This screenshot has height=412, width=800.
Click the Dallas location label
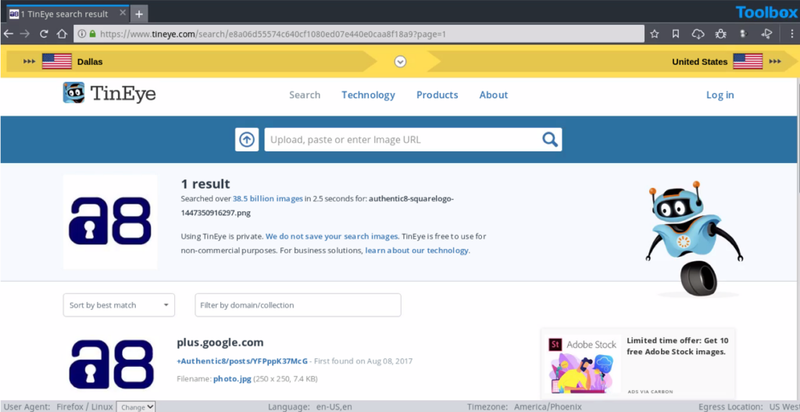(90, 62)
